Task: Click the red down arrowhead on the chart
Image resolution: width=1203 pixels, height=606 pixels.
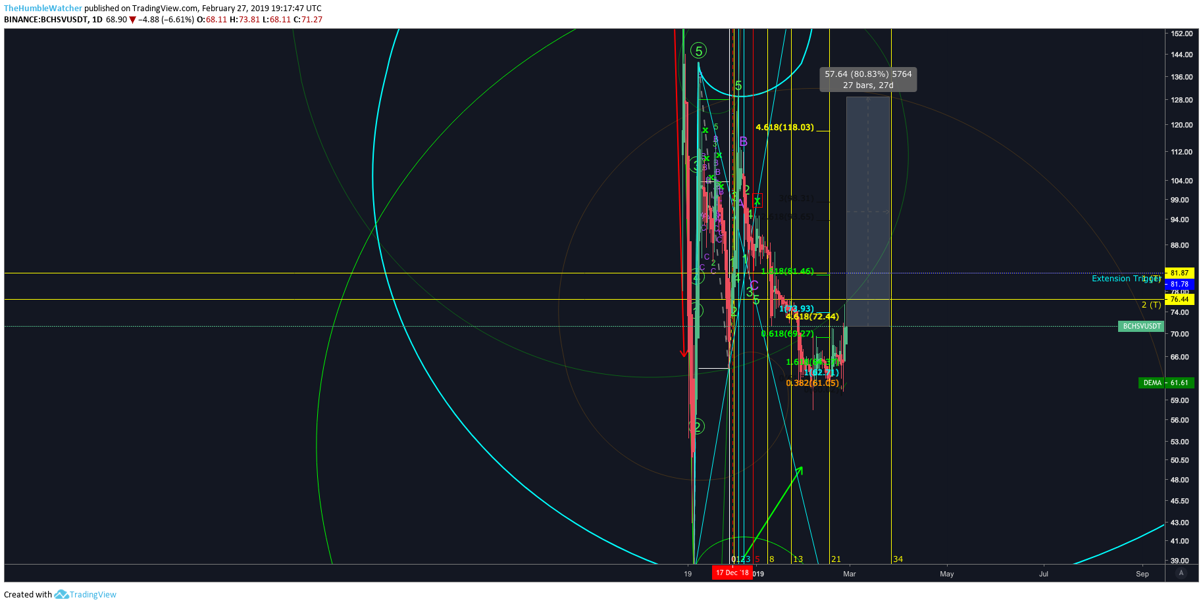Action: coord(684,354)
